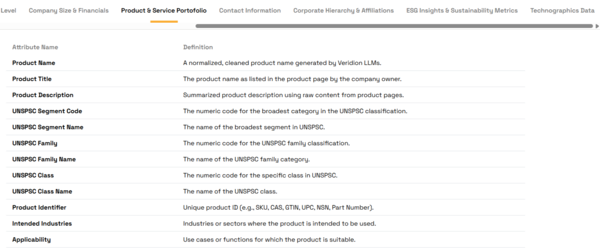The width and height of the screenshot is (600, 249).
Task: Select the Product Identifier attribute row
Action: coord(39,207)
